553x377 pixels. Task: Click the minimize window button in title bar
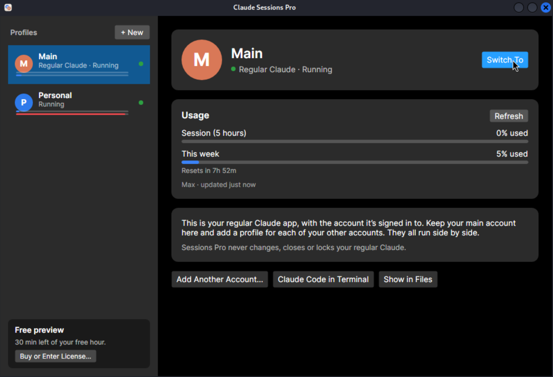click(x=518, y=8)
